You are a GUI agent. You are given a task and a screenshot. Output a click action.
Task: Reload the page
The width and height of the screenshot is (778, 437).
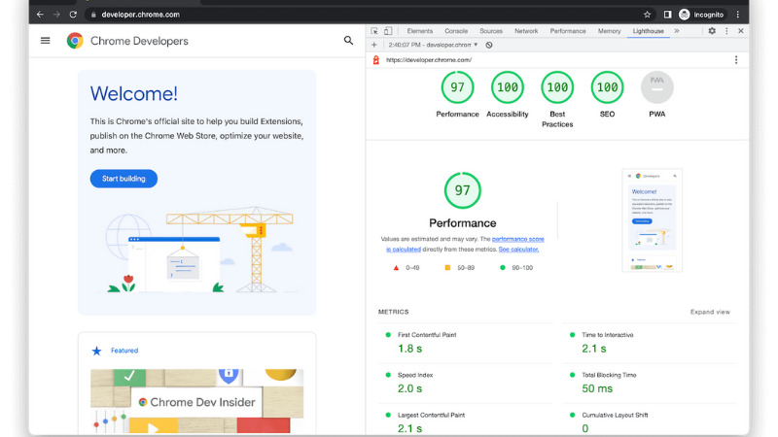73,15
